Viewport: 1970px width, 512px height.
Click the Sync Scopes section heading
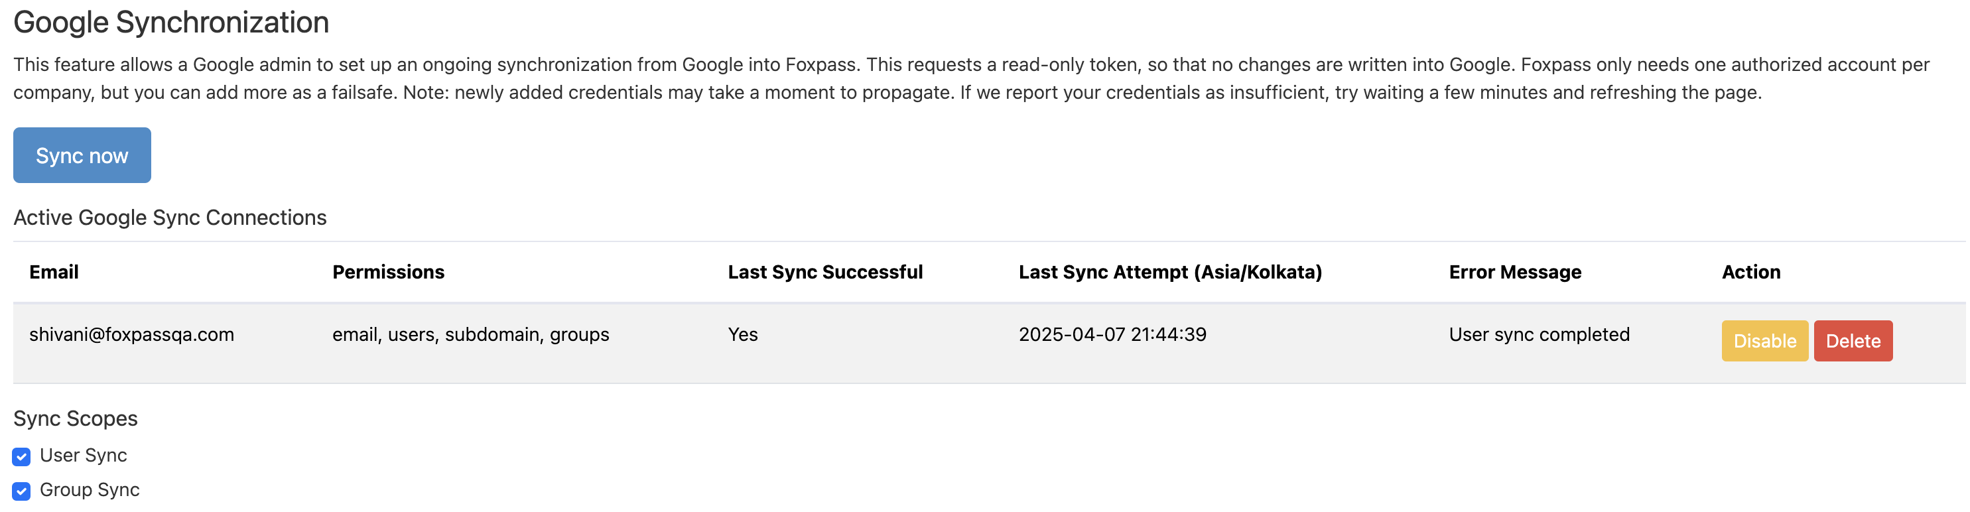coord(76,418)
